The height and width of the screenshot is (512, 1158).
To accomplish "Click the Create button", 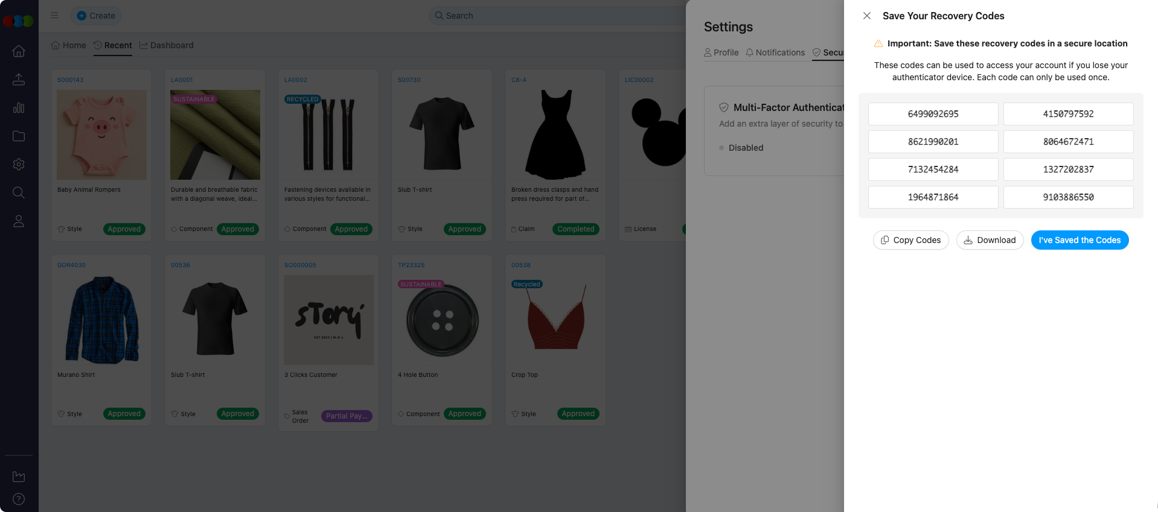I will (96, 16).
